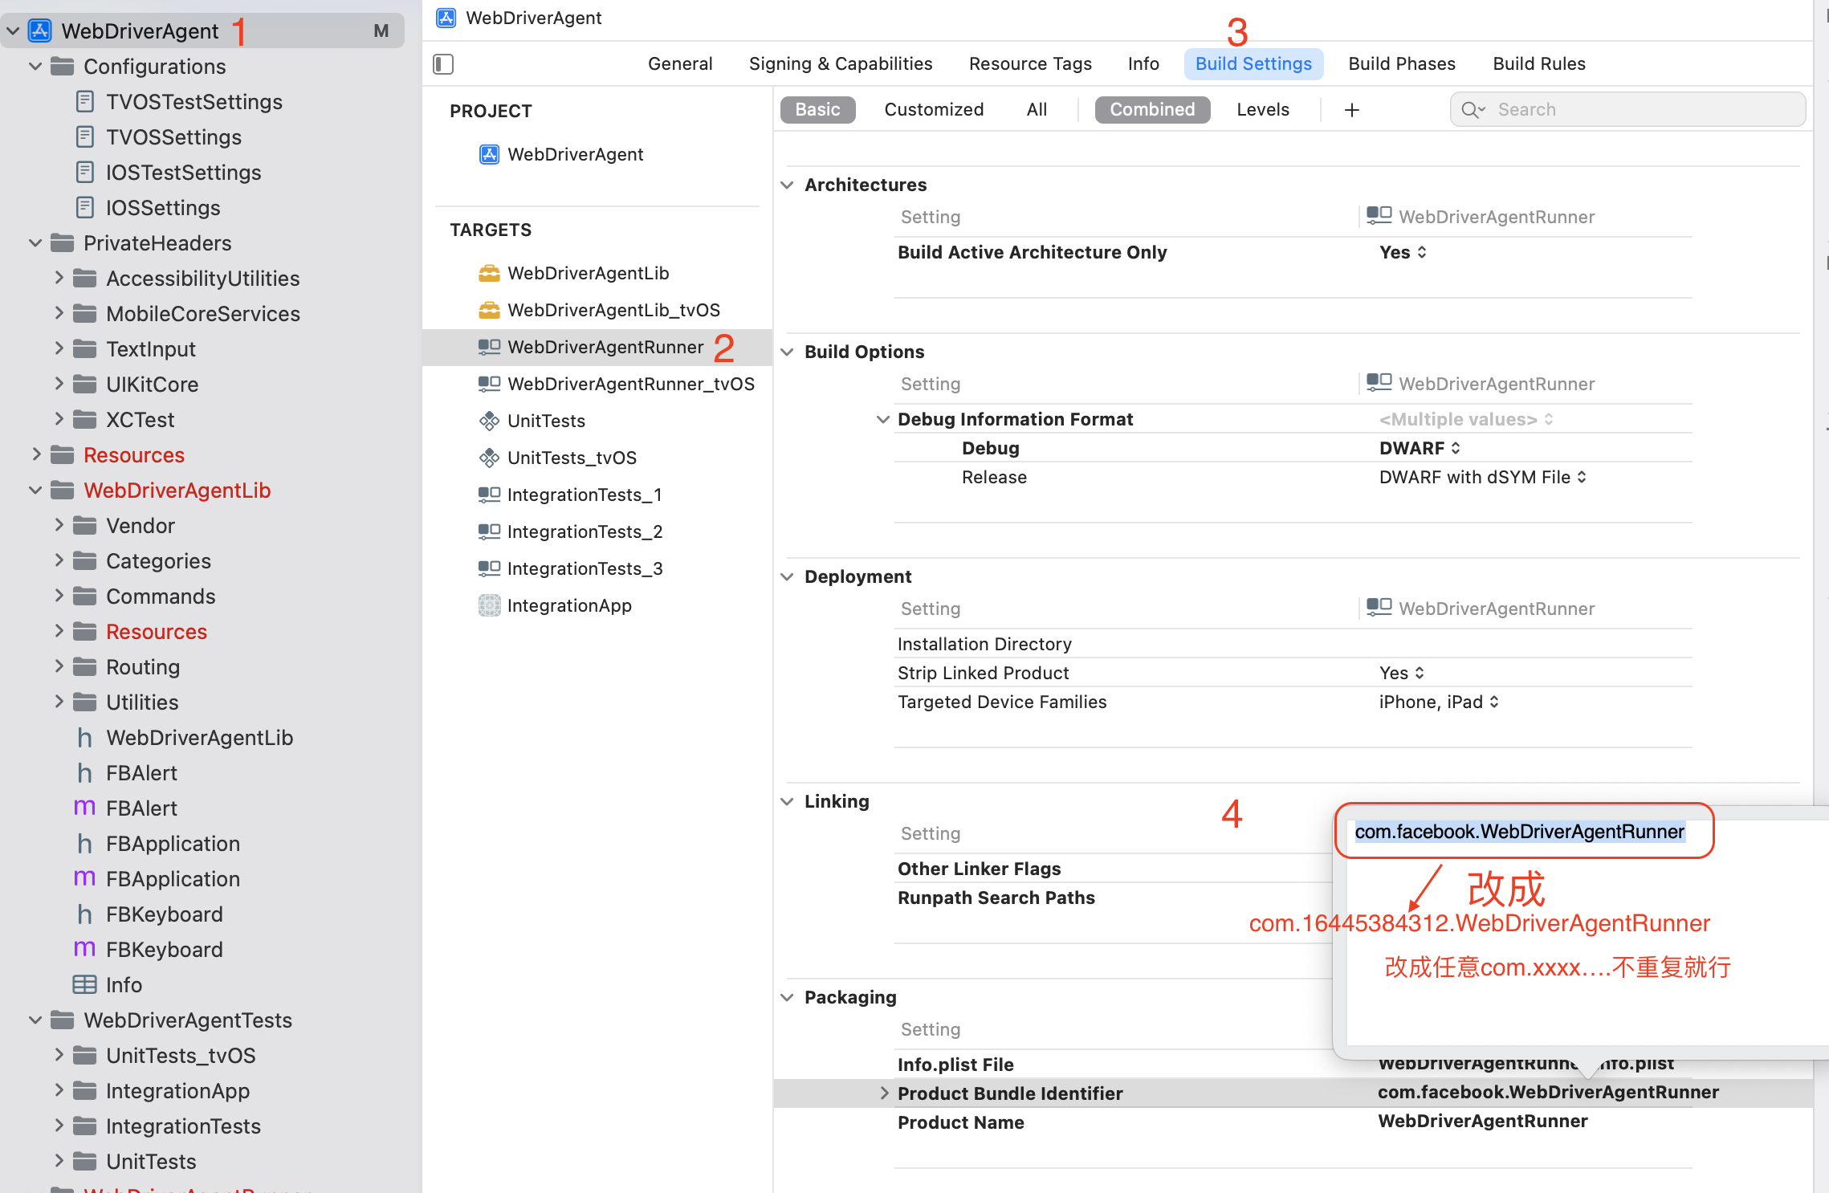This screenshot has width=1829, height=1193.
Task: Select the UnitTests target diamond icon
Action: point(489,421)
